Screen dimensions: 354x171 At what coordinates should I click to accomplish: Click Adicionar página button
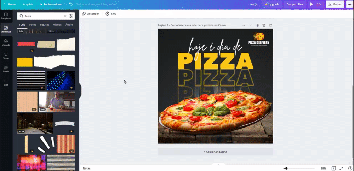[215, 152]
